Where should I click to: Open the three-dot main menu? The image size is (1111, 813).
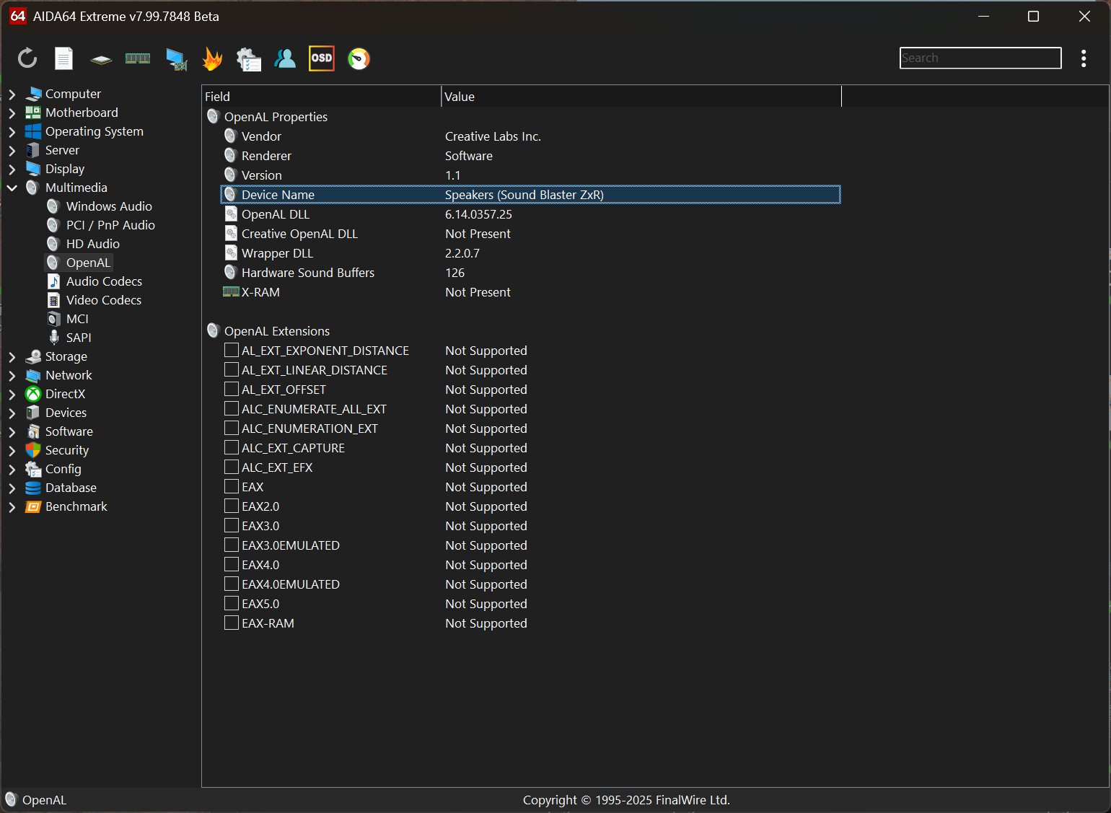coord(1084,58)
